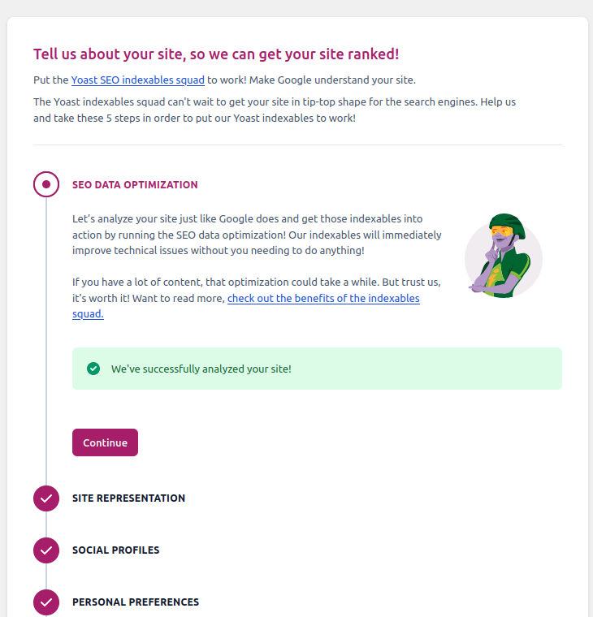Click the word squad. on the link's second line
The height and width of the screenshot is (617, 593).
(x=88, y=314)
